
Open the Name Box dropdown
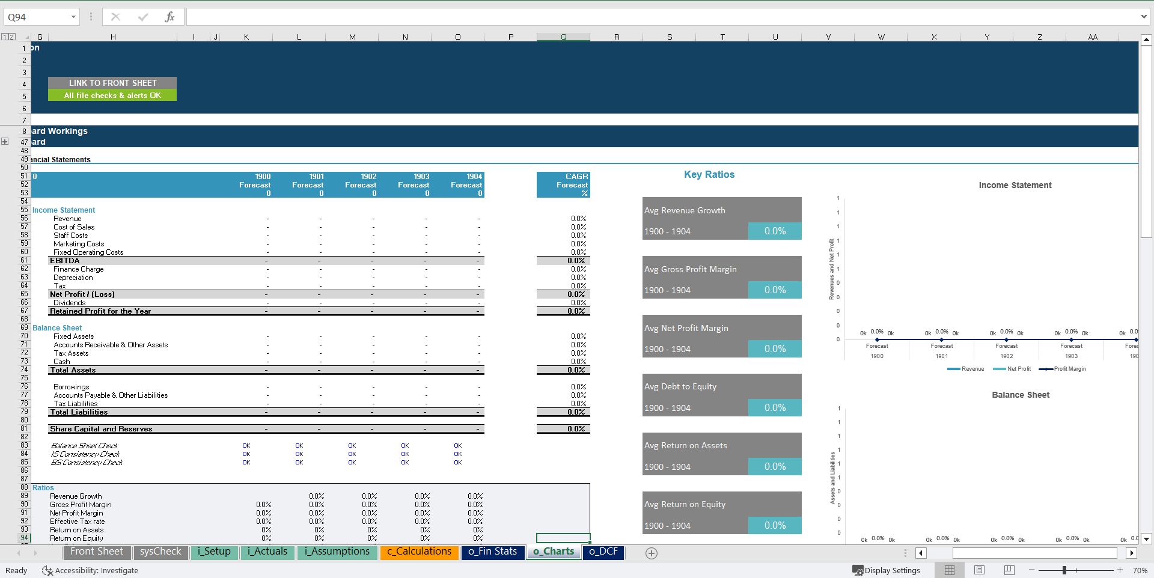click(73, 16)
